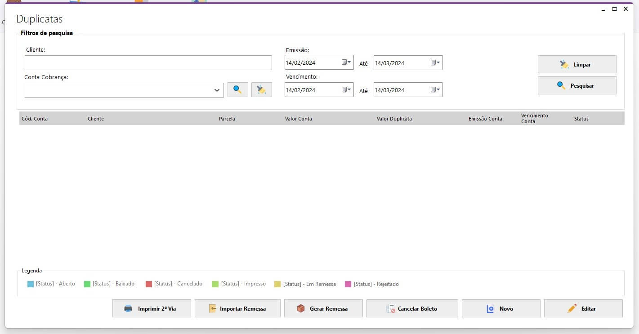
Task: Sort by Cód. Conta column header
Action: [x=35, y=119]
